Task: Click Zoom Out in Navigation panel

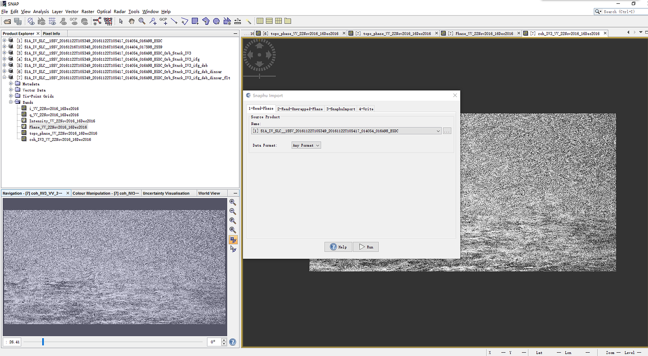Action: (x=232, y=211)
